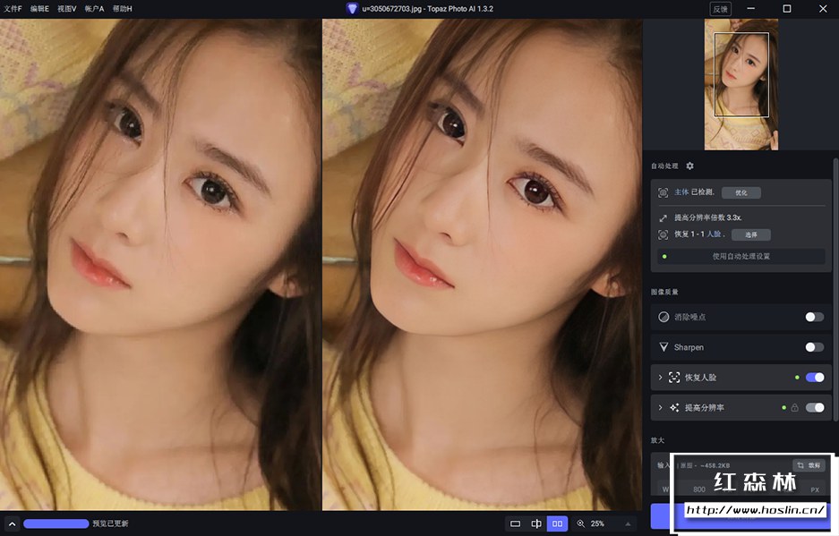Click the enhanced image preview pane
The width and height of the screenshot is (839, 536).
(x=482, y=264)
